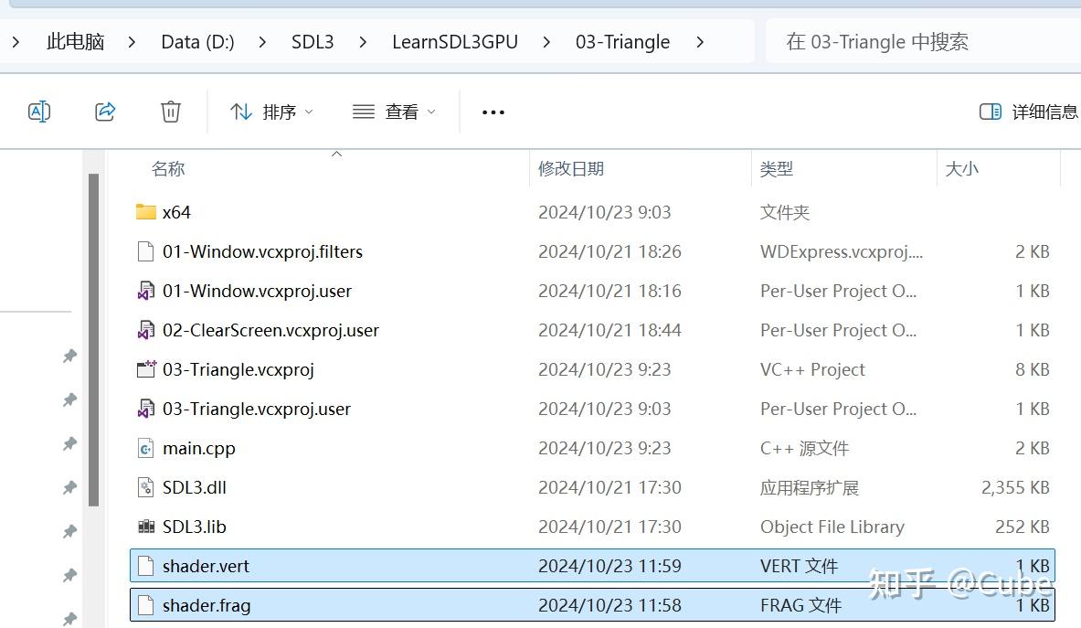The height and width of the screenshot is (628, 1081).
Task: Select the main.cpp source file
Action: 199,448
